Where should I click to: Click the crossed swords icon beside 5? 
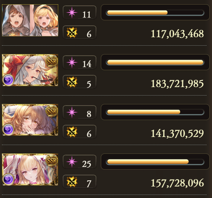pyautogui.click(x=72, y=82)
